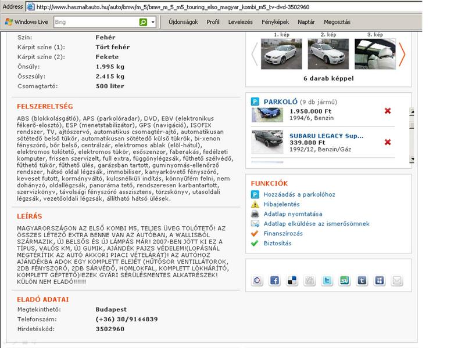465x348 pixels.
Task: Remove the Subaru Legacy from Parkoló
Action: point(388,142)
